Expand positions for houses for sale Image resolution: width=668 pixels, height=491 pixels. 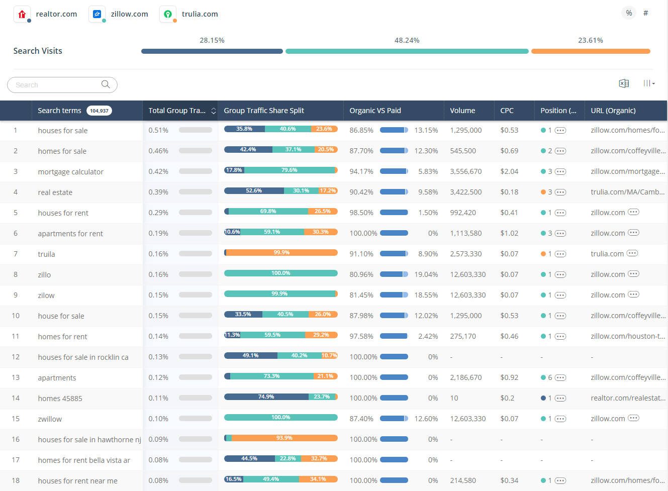pos(560,131)
